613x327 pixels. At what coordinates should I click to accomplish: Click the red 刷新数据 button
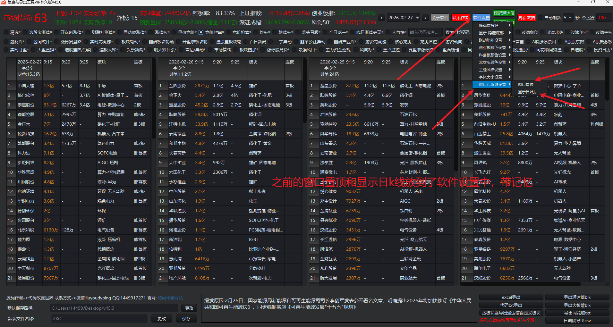tap(526, 18)
